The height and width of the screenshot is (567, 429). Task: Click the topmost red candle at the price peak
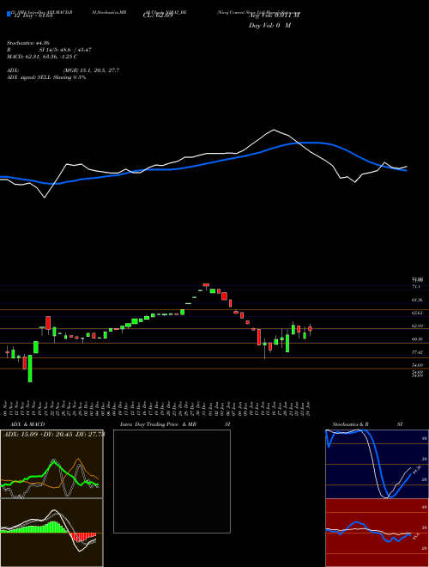[206, 285]
